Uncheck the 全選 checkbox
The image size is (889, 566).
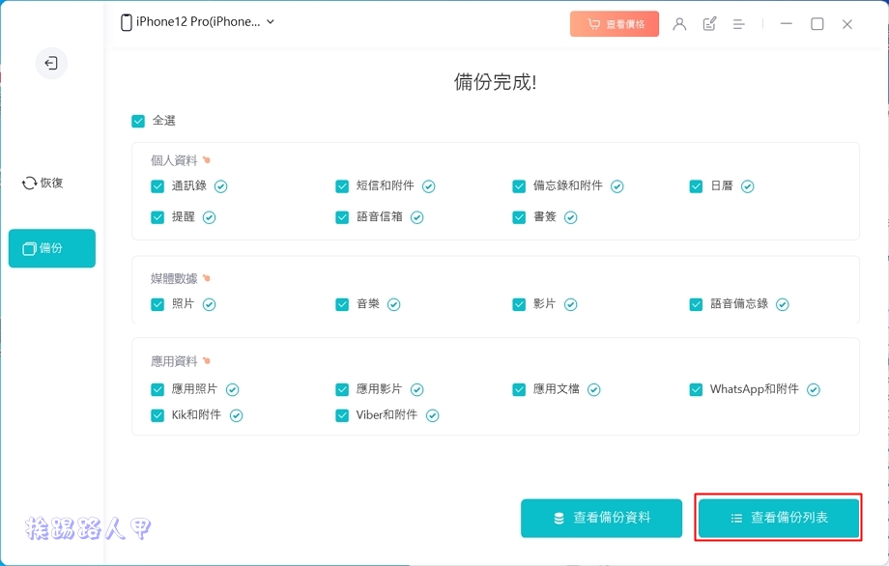(x=138, y=121)
